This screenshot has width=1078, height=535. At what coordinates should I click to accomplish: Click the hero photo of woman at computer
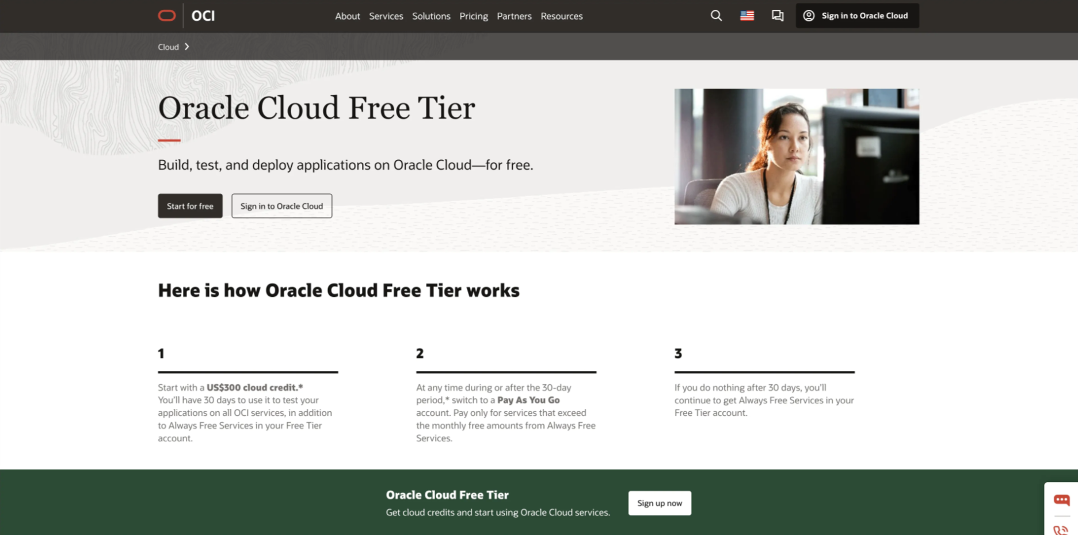[797, 156]
